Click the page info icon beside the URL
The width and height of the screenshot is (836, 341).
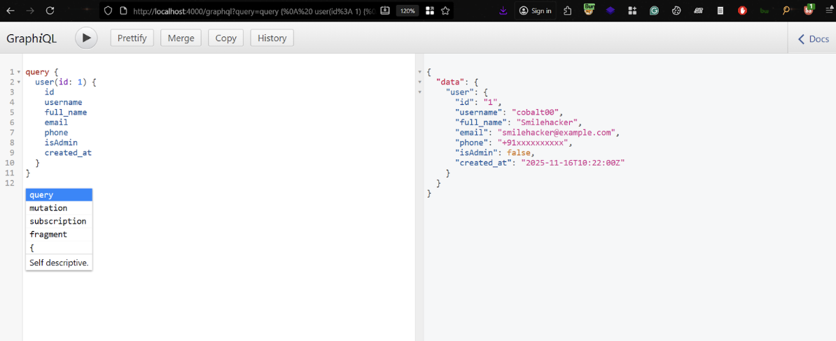pos(123,10)
